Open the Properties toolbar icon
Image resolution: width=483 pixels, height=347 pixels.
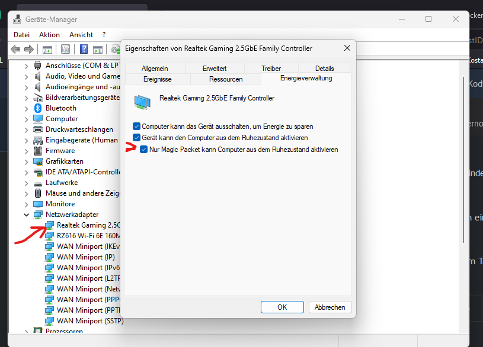(66, 49)
